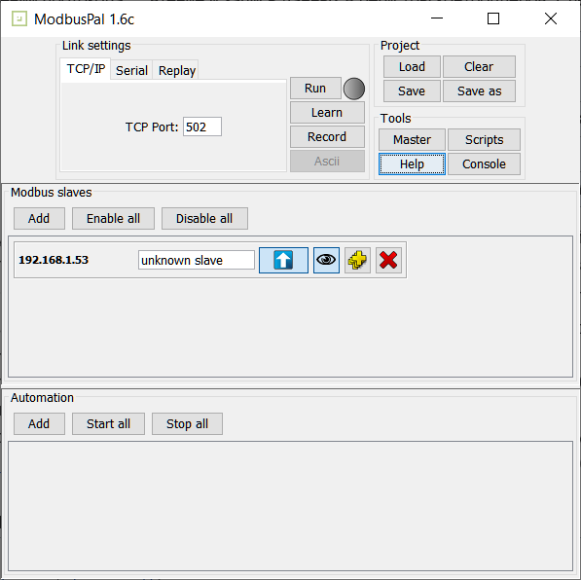The height and width of the screenshot is (580, 581).
Task: Enable all Modbus slaves
Action: [x=113, y=218]
